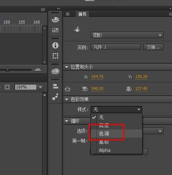
Task: Click the timeline zoom slider handle
Action: click(7, 69)
